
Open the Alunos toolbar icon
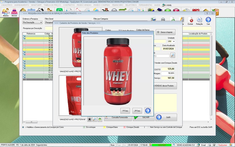[6, 12]
